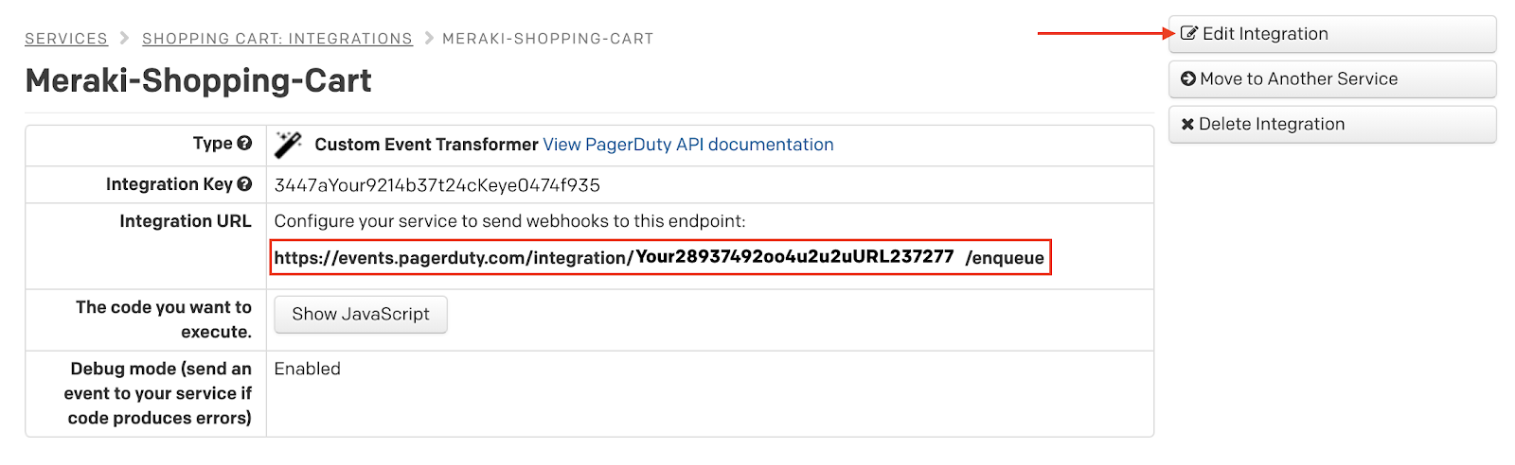
Task: Click the help icon next to Type
Action: tap(244, 144)
